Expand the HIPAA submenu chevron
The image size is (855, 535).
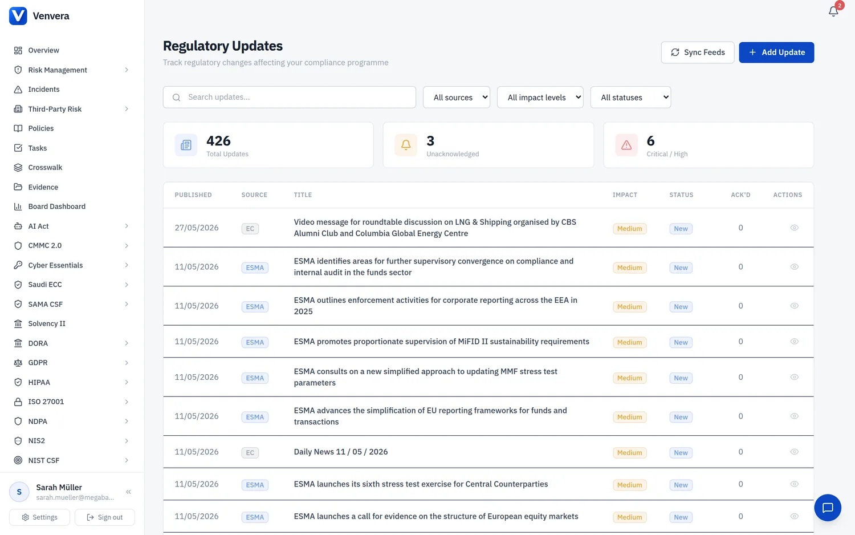click(x=127, y=382)
